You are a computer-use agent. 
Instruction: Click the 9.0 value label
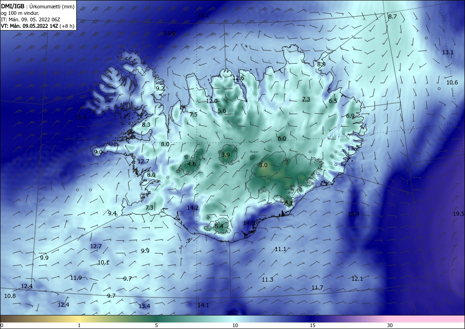pyautogui.click(x=98, y=152)
